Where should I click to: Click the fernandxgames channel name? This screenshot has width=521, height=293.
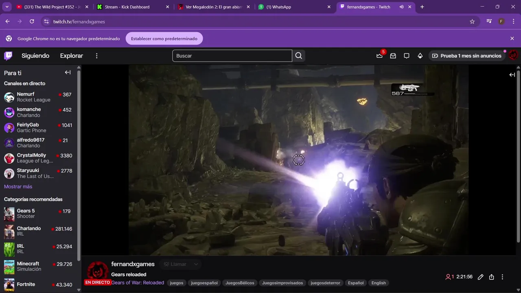point(133,264)
